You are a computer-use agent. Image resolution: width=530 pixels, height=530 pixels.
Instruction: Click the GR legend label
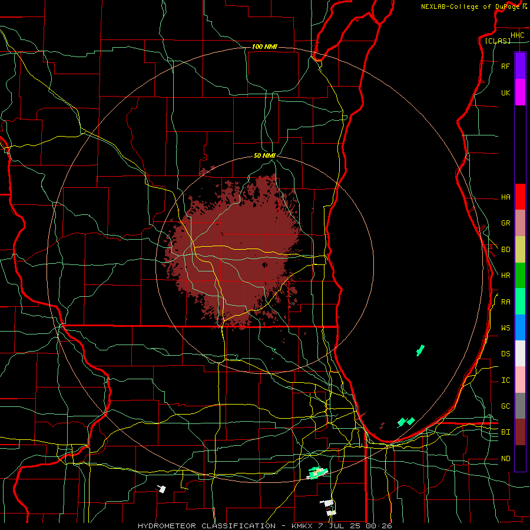click(x=505, y=223)
